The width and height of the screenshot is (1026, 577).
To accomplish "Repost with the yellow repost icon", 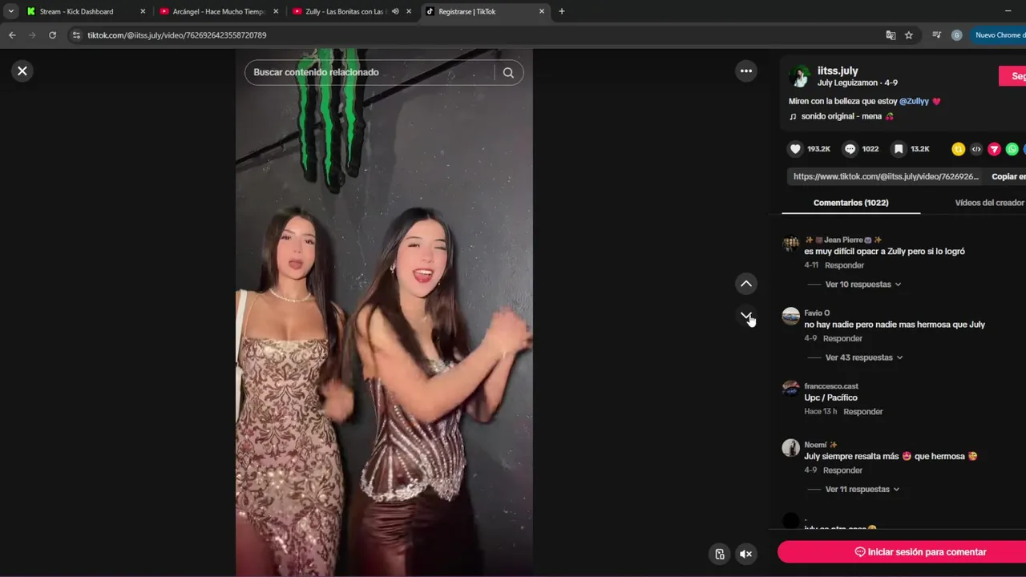I will tap(958, 149).
